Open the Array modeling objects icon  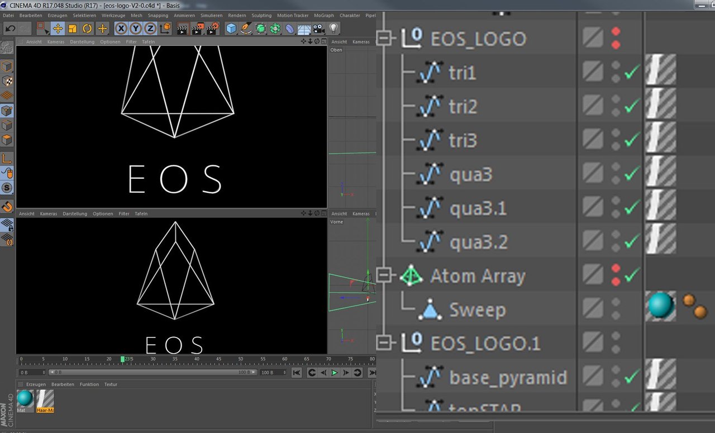click(x=275, y=28)
